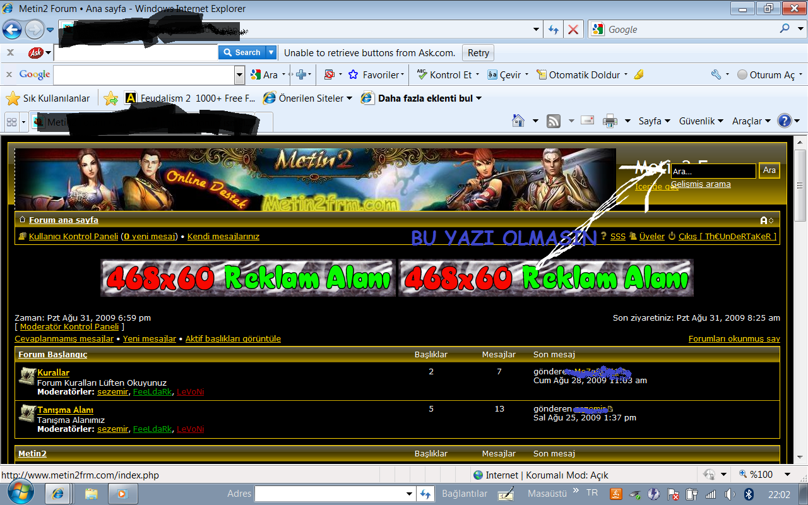Click the browser Back arrow button
This screenshot has width=808, height=505.
[x=12, y=29]
